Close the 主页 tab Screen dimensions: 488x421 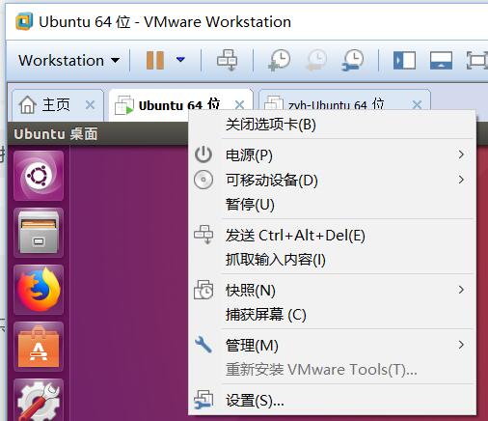(91, 105)
